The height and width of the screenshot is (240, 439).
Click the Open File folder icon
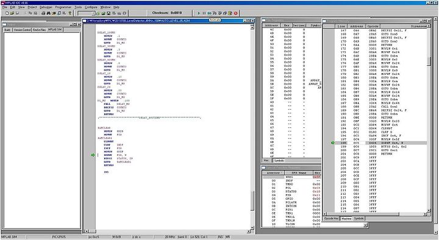tap(12, 13)
